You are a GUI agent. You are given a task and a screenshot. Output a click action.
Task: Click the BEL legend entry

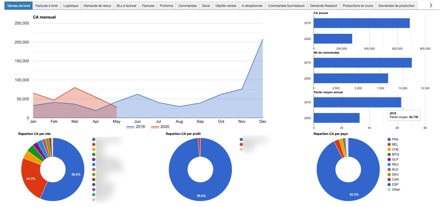393,144
